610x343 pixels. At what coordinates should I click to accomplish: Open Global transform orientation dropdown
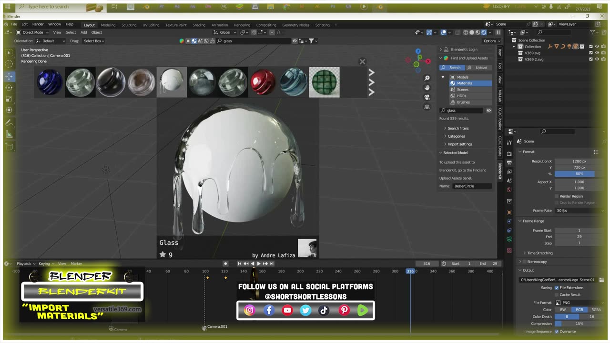pos(225,32)
